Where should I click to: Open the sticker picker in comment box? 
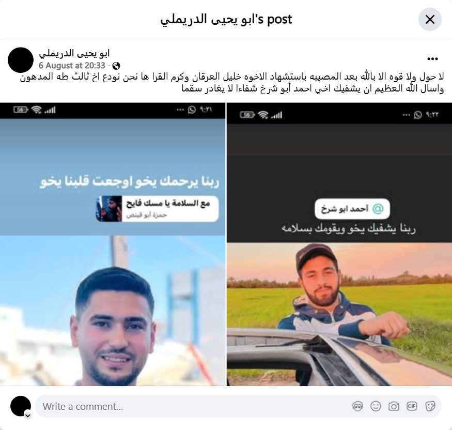pyautogui.click(x=430, y=406)
